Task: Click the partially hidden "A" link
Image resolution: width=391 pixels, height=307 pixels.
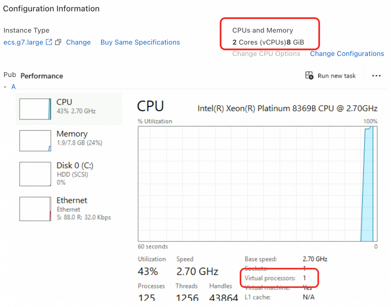Action: coord(13,87)
